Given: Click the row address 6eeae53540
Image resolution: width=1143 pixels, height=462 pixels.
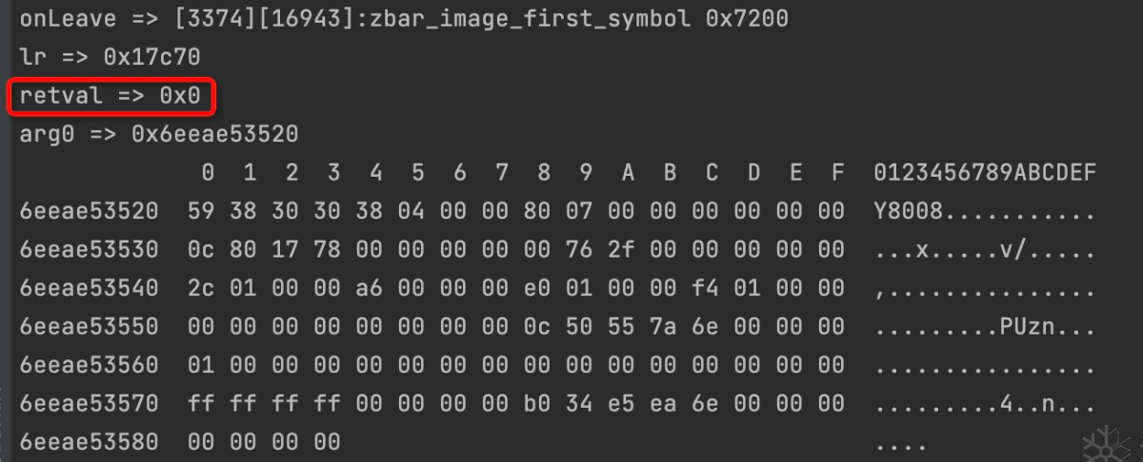Looking at the screenshot, I should pos(89,288).
